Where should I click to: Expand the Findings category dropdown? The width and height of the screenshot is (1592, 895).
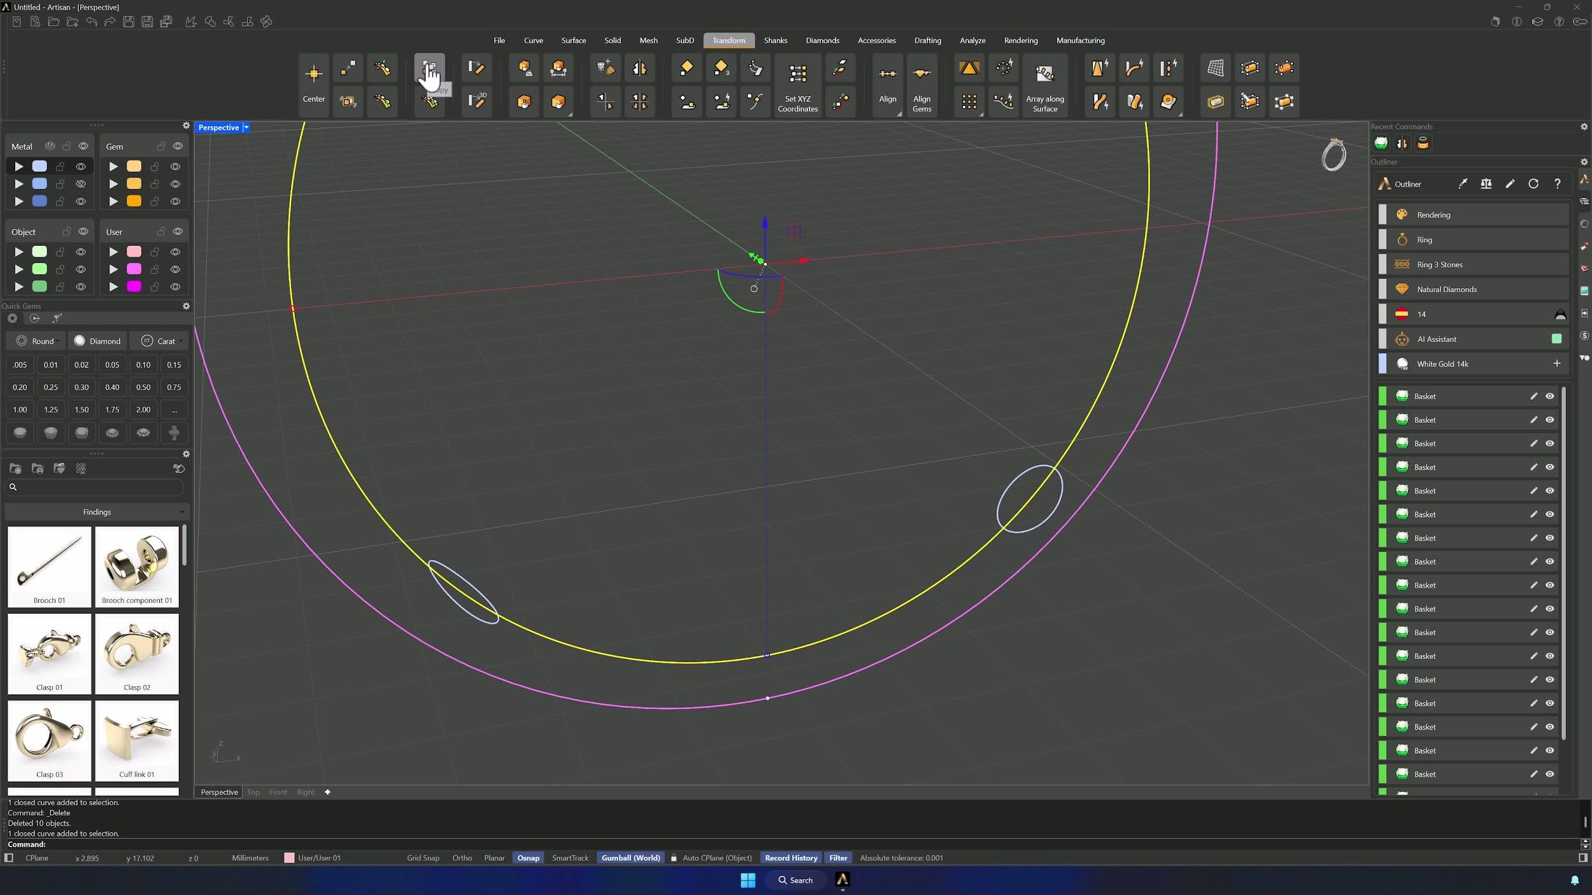(x=97, y=512)
